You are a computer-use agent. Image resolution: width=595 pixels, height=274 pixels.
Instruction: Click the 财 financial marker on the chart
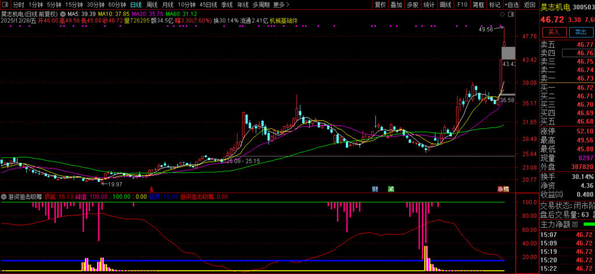click(x=375, y=189)
